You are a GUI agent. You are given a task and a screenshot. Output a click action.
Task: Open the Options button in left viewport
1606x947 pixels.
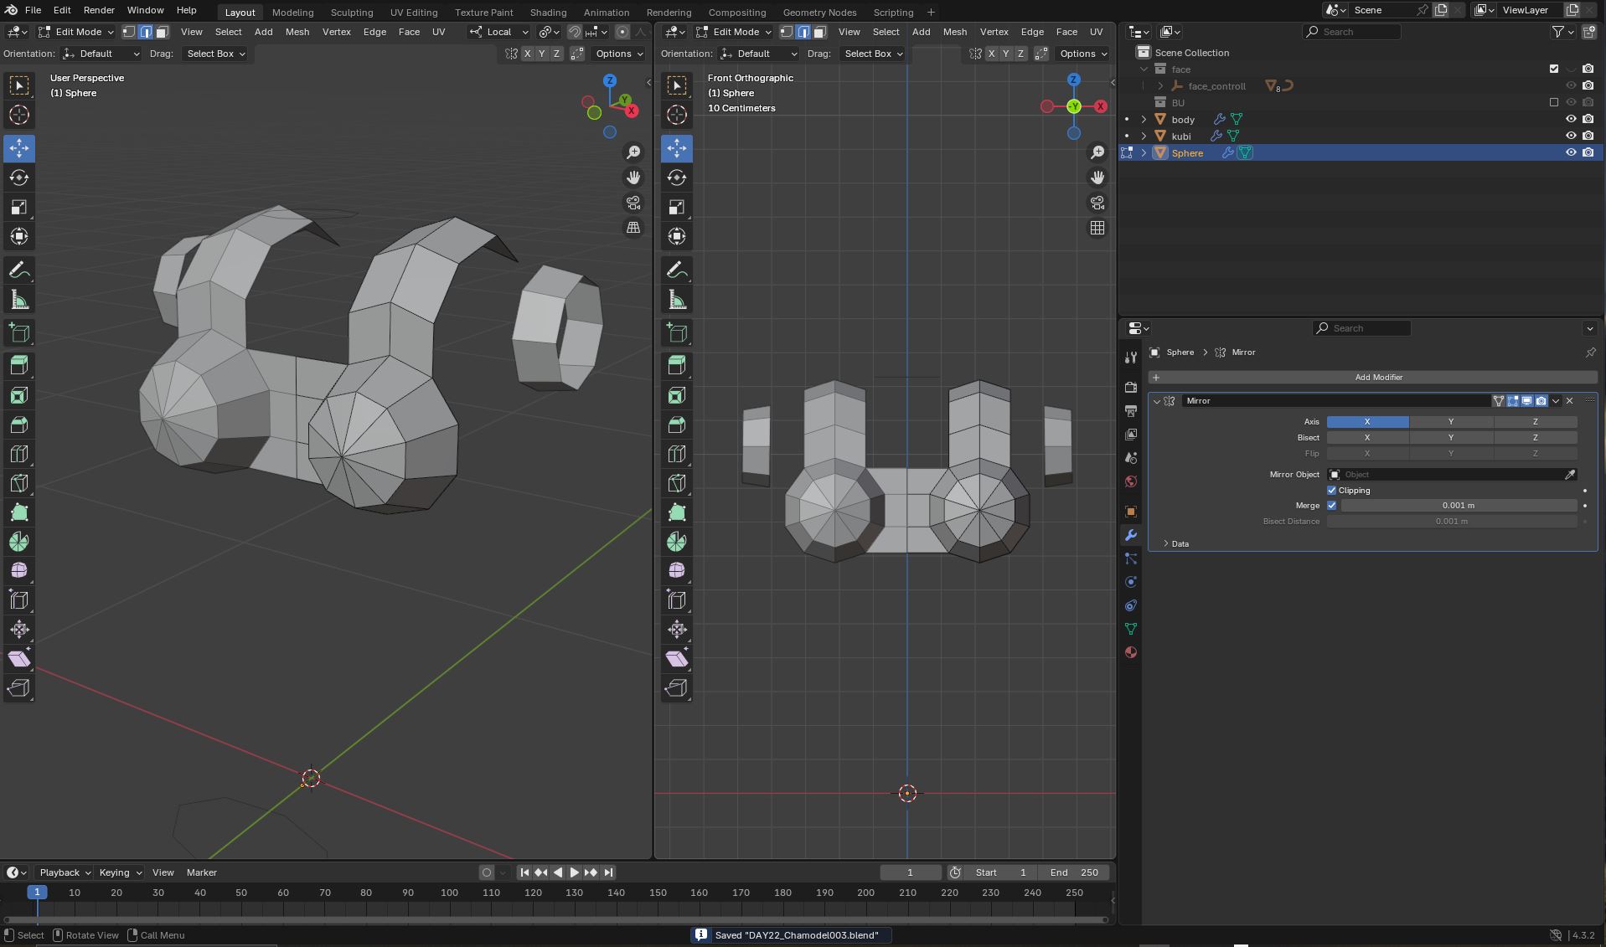tap(618, 54)
